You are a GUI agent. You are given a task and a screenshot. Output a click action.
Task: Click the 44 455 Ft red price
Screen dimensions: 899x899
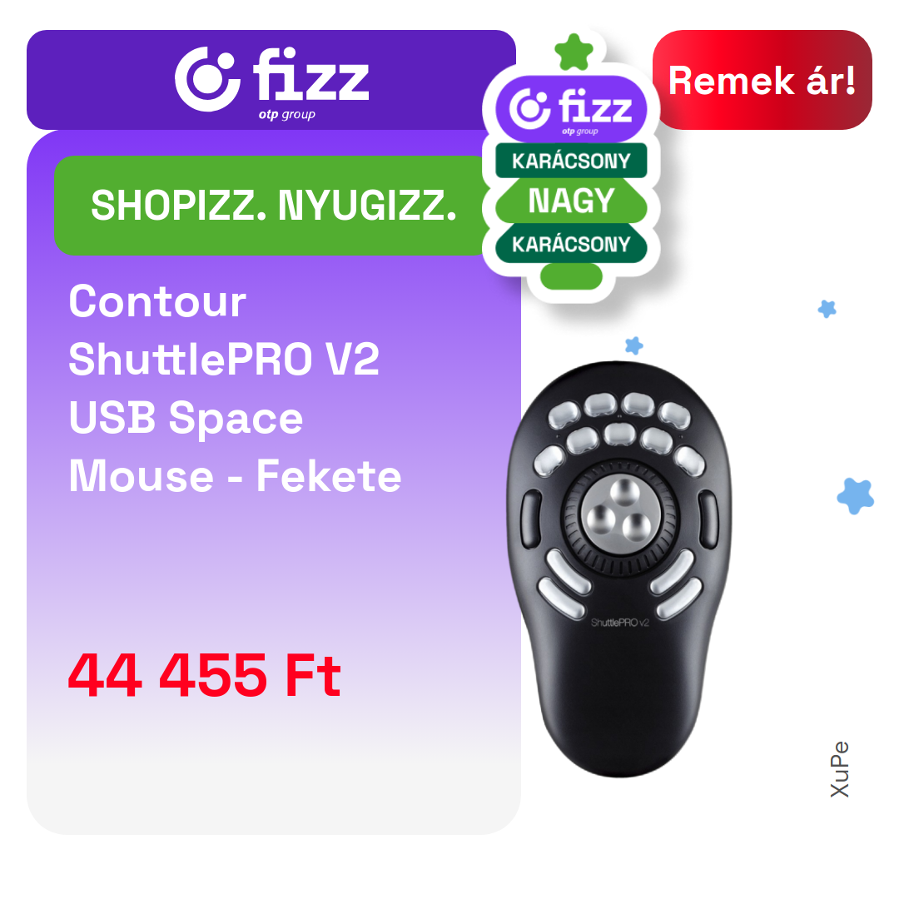point(205,676)
